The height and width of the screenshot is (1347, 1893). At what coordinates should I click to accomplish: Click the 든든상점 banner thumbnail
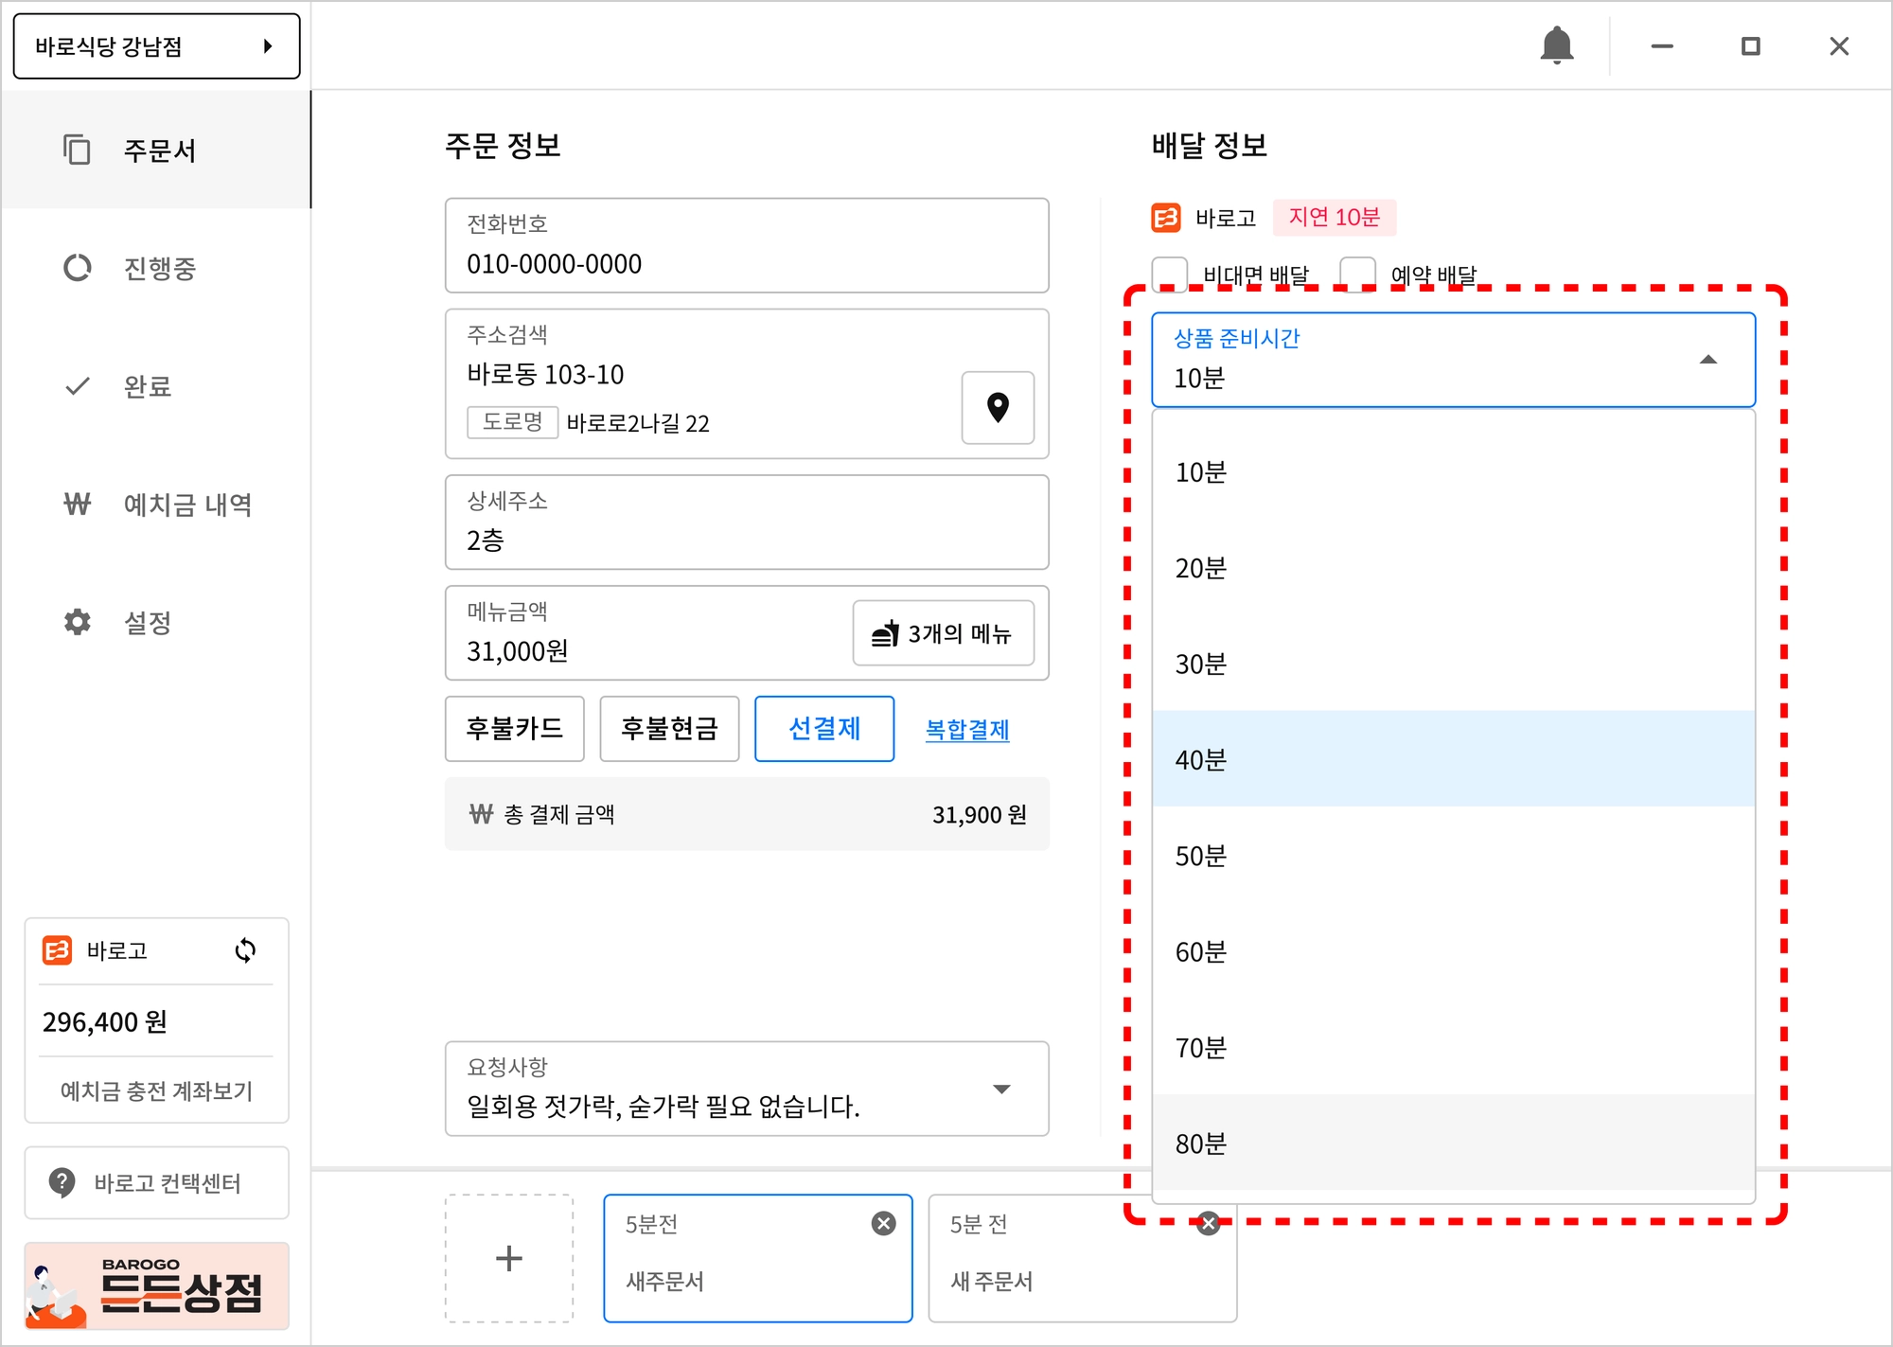pyautogui.click(x=156, y=1285)
